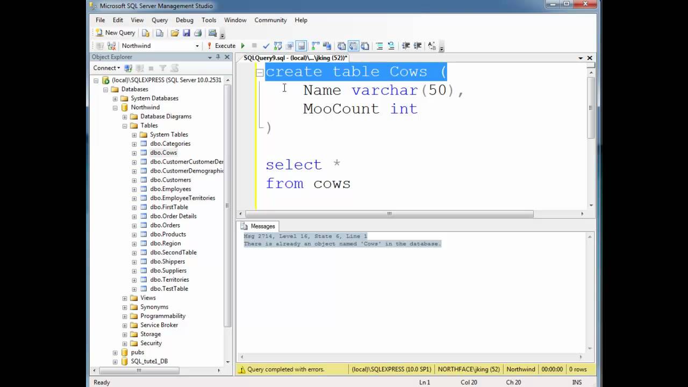Click the Increase Indent icon
Screen dimensions: 688x387
point(418,46)
